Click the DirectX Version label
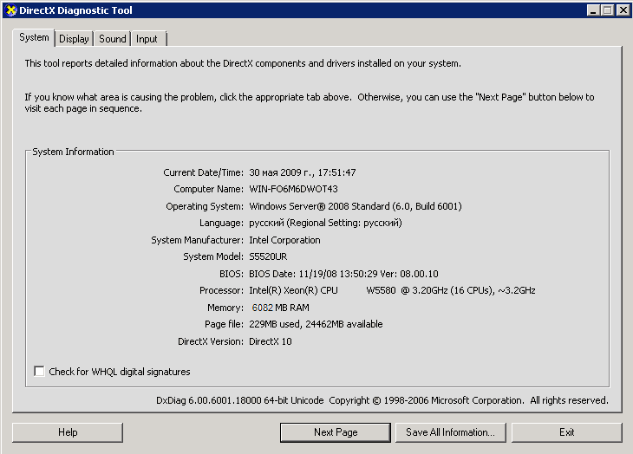Image resolution: width=633 pixels, height=454 pixels. (211, 341)
